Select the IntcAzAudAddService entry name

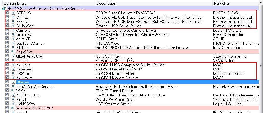pos(35,87)
